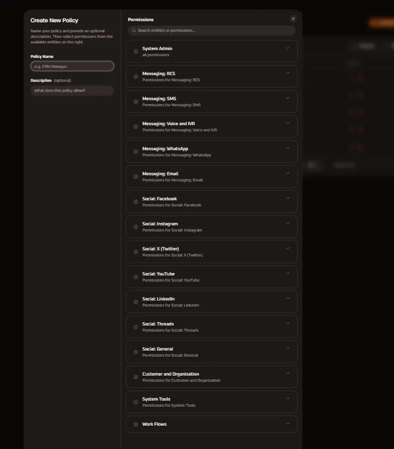
Task: Expand Messaging: Email with its chevron
Action: tap(288, 173)
